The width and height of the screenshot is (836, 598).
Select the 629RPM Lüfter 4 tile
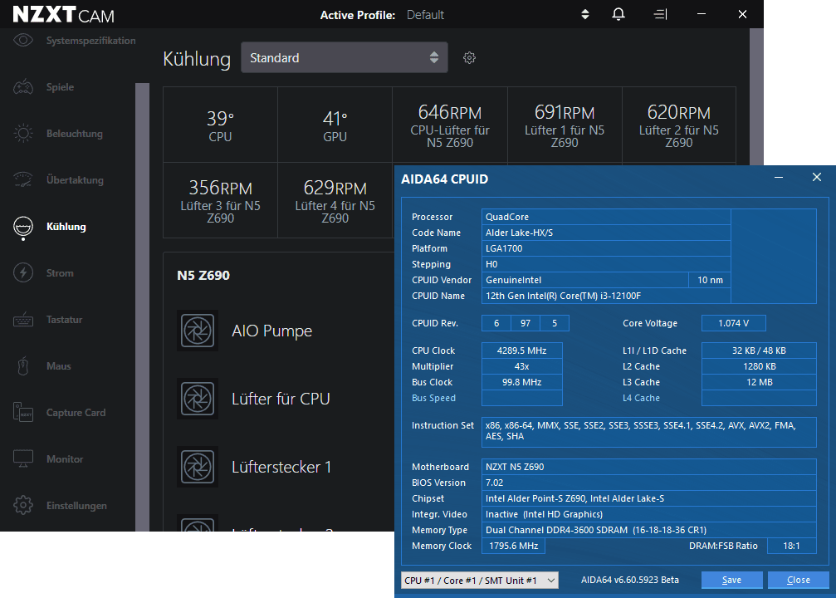click(335, 200)
